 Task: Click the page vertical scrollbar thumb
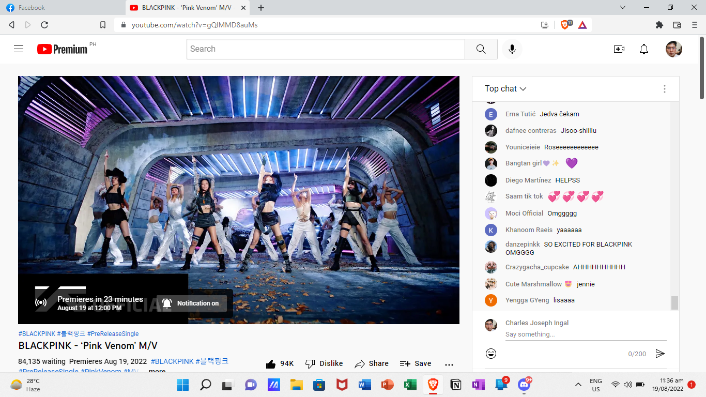pos(702,67)
